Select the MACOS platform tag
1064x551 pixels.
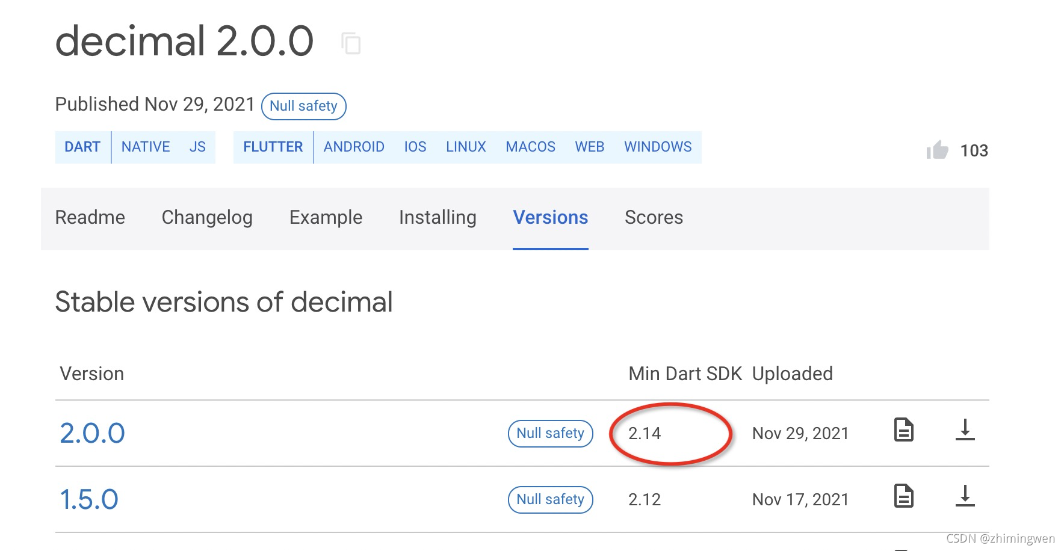[x=530, y=147]
